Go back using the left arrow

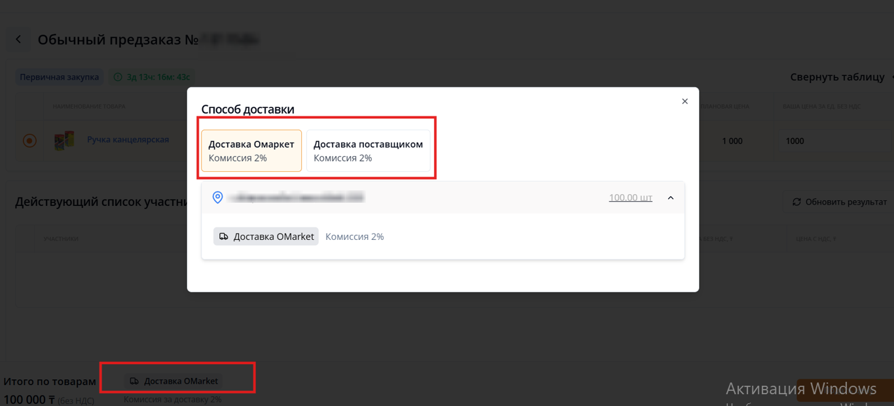[18, 40]
